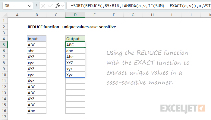Select column H header
This screenshot has height=120, width=211.
152,15
